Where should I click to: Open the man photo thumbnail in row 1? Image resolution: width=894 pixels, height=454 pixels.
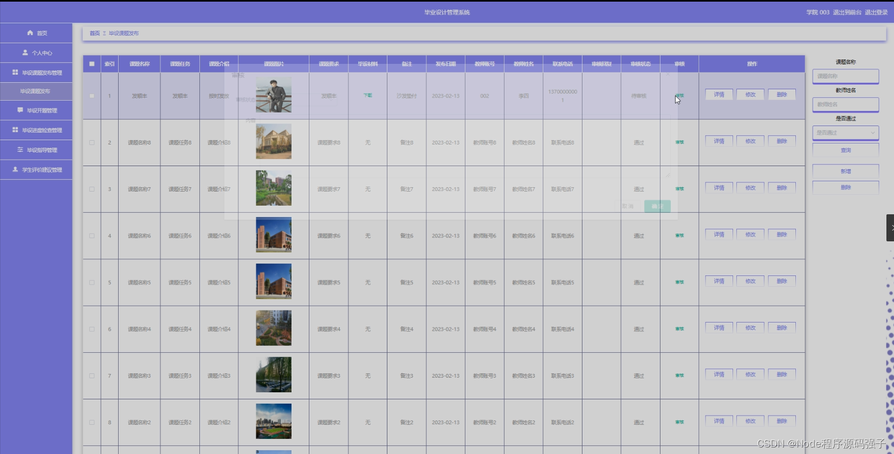coord(274,95)
